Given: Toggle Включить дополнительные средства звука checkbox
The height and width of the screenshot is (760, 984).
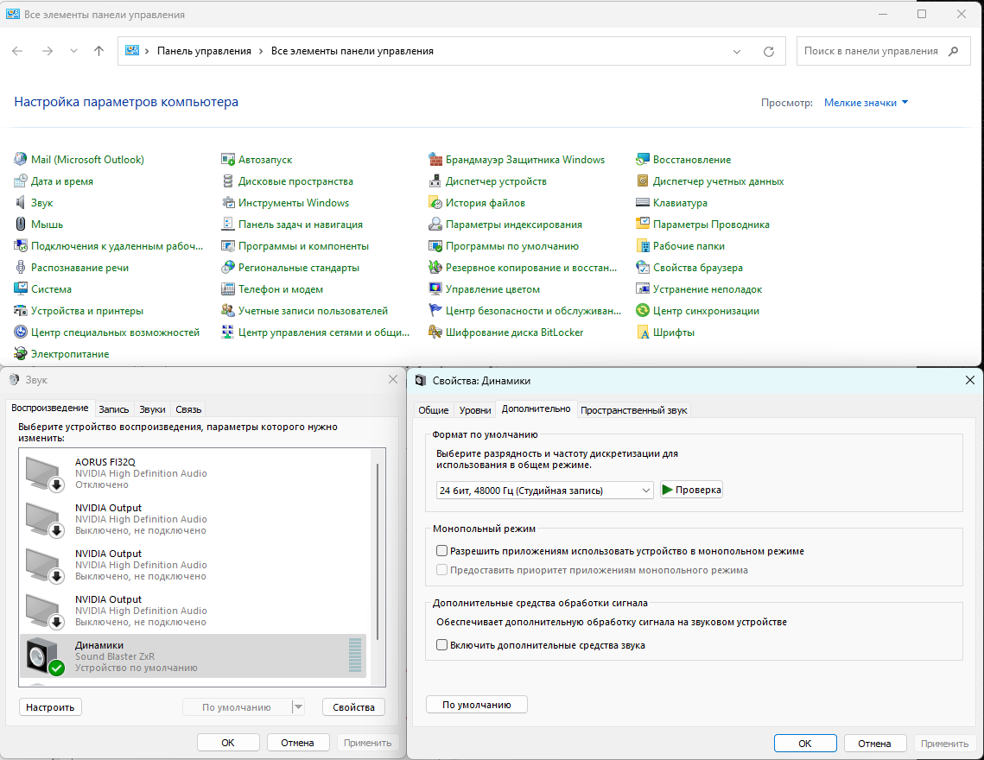Looking at the screenshot, I should (x=442, y=645).
